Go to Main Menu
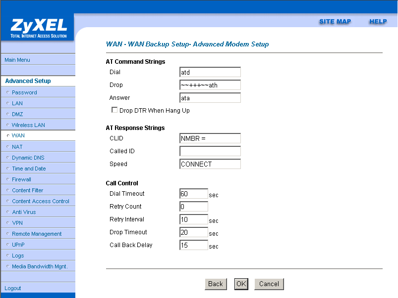The image size is (398, 298). tap(17, 60)
